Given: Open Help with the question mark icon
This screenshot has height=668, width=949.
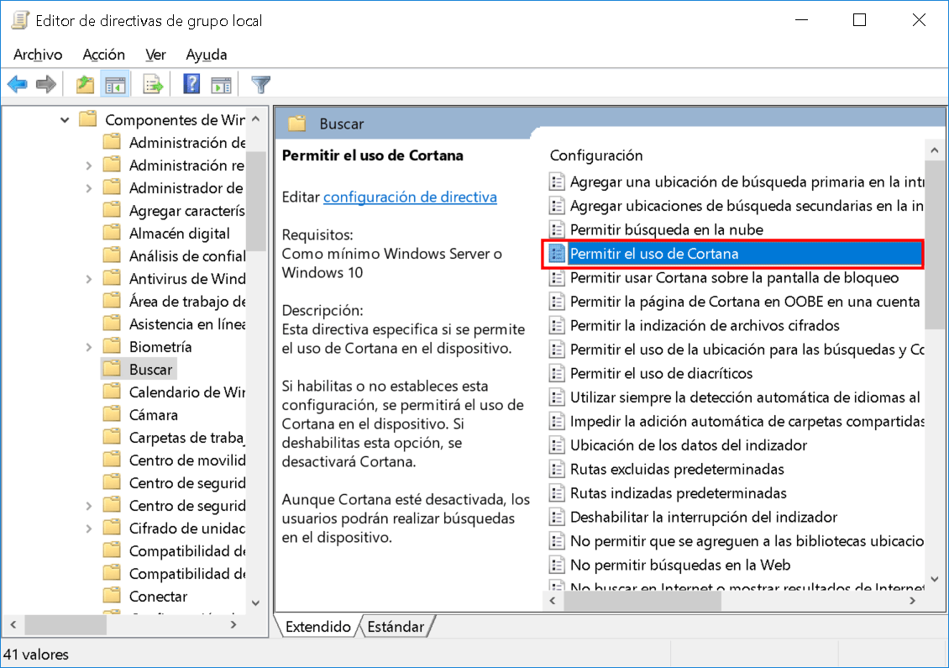Looking at the screenshot, I should [x=191, y=84].
